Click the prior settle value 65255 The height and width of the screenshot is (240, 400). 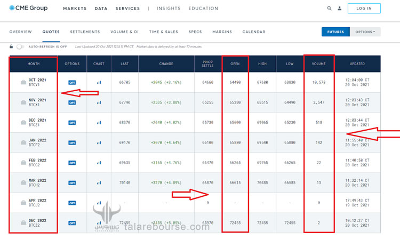pos(207,102)
